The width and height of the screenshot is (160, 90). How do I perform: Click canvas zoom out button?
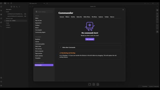tap(157, 22)
